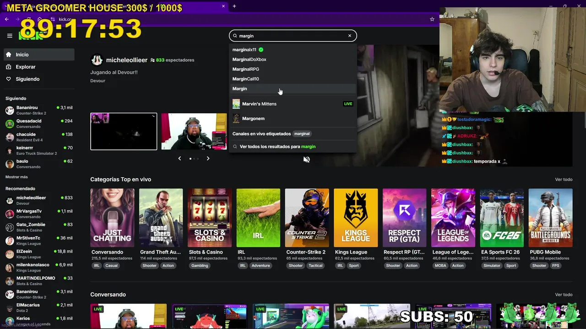This screenshot has width=586, height=329.
Task: Unmute the featured stream preview
Action: (307, 159)
